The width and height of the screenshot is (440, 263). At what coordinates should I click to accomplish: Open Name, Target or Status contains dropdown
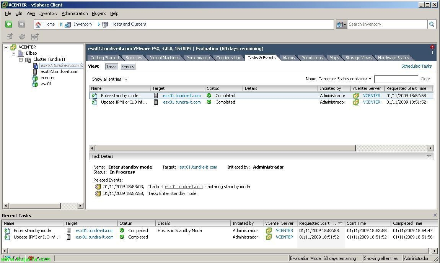(339, 79)
